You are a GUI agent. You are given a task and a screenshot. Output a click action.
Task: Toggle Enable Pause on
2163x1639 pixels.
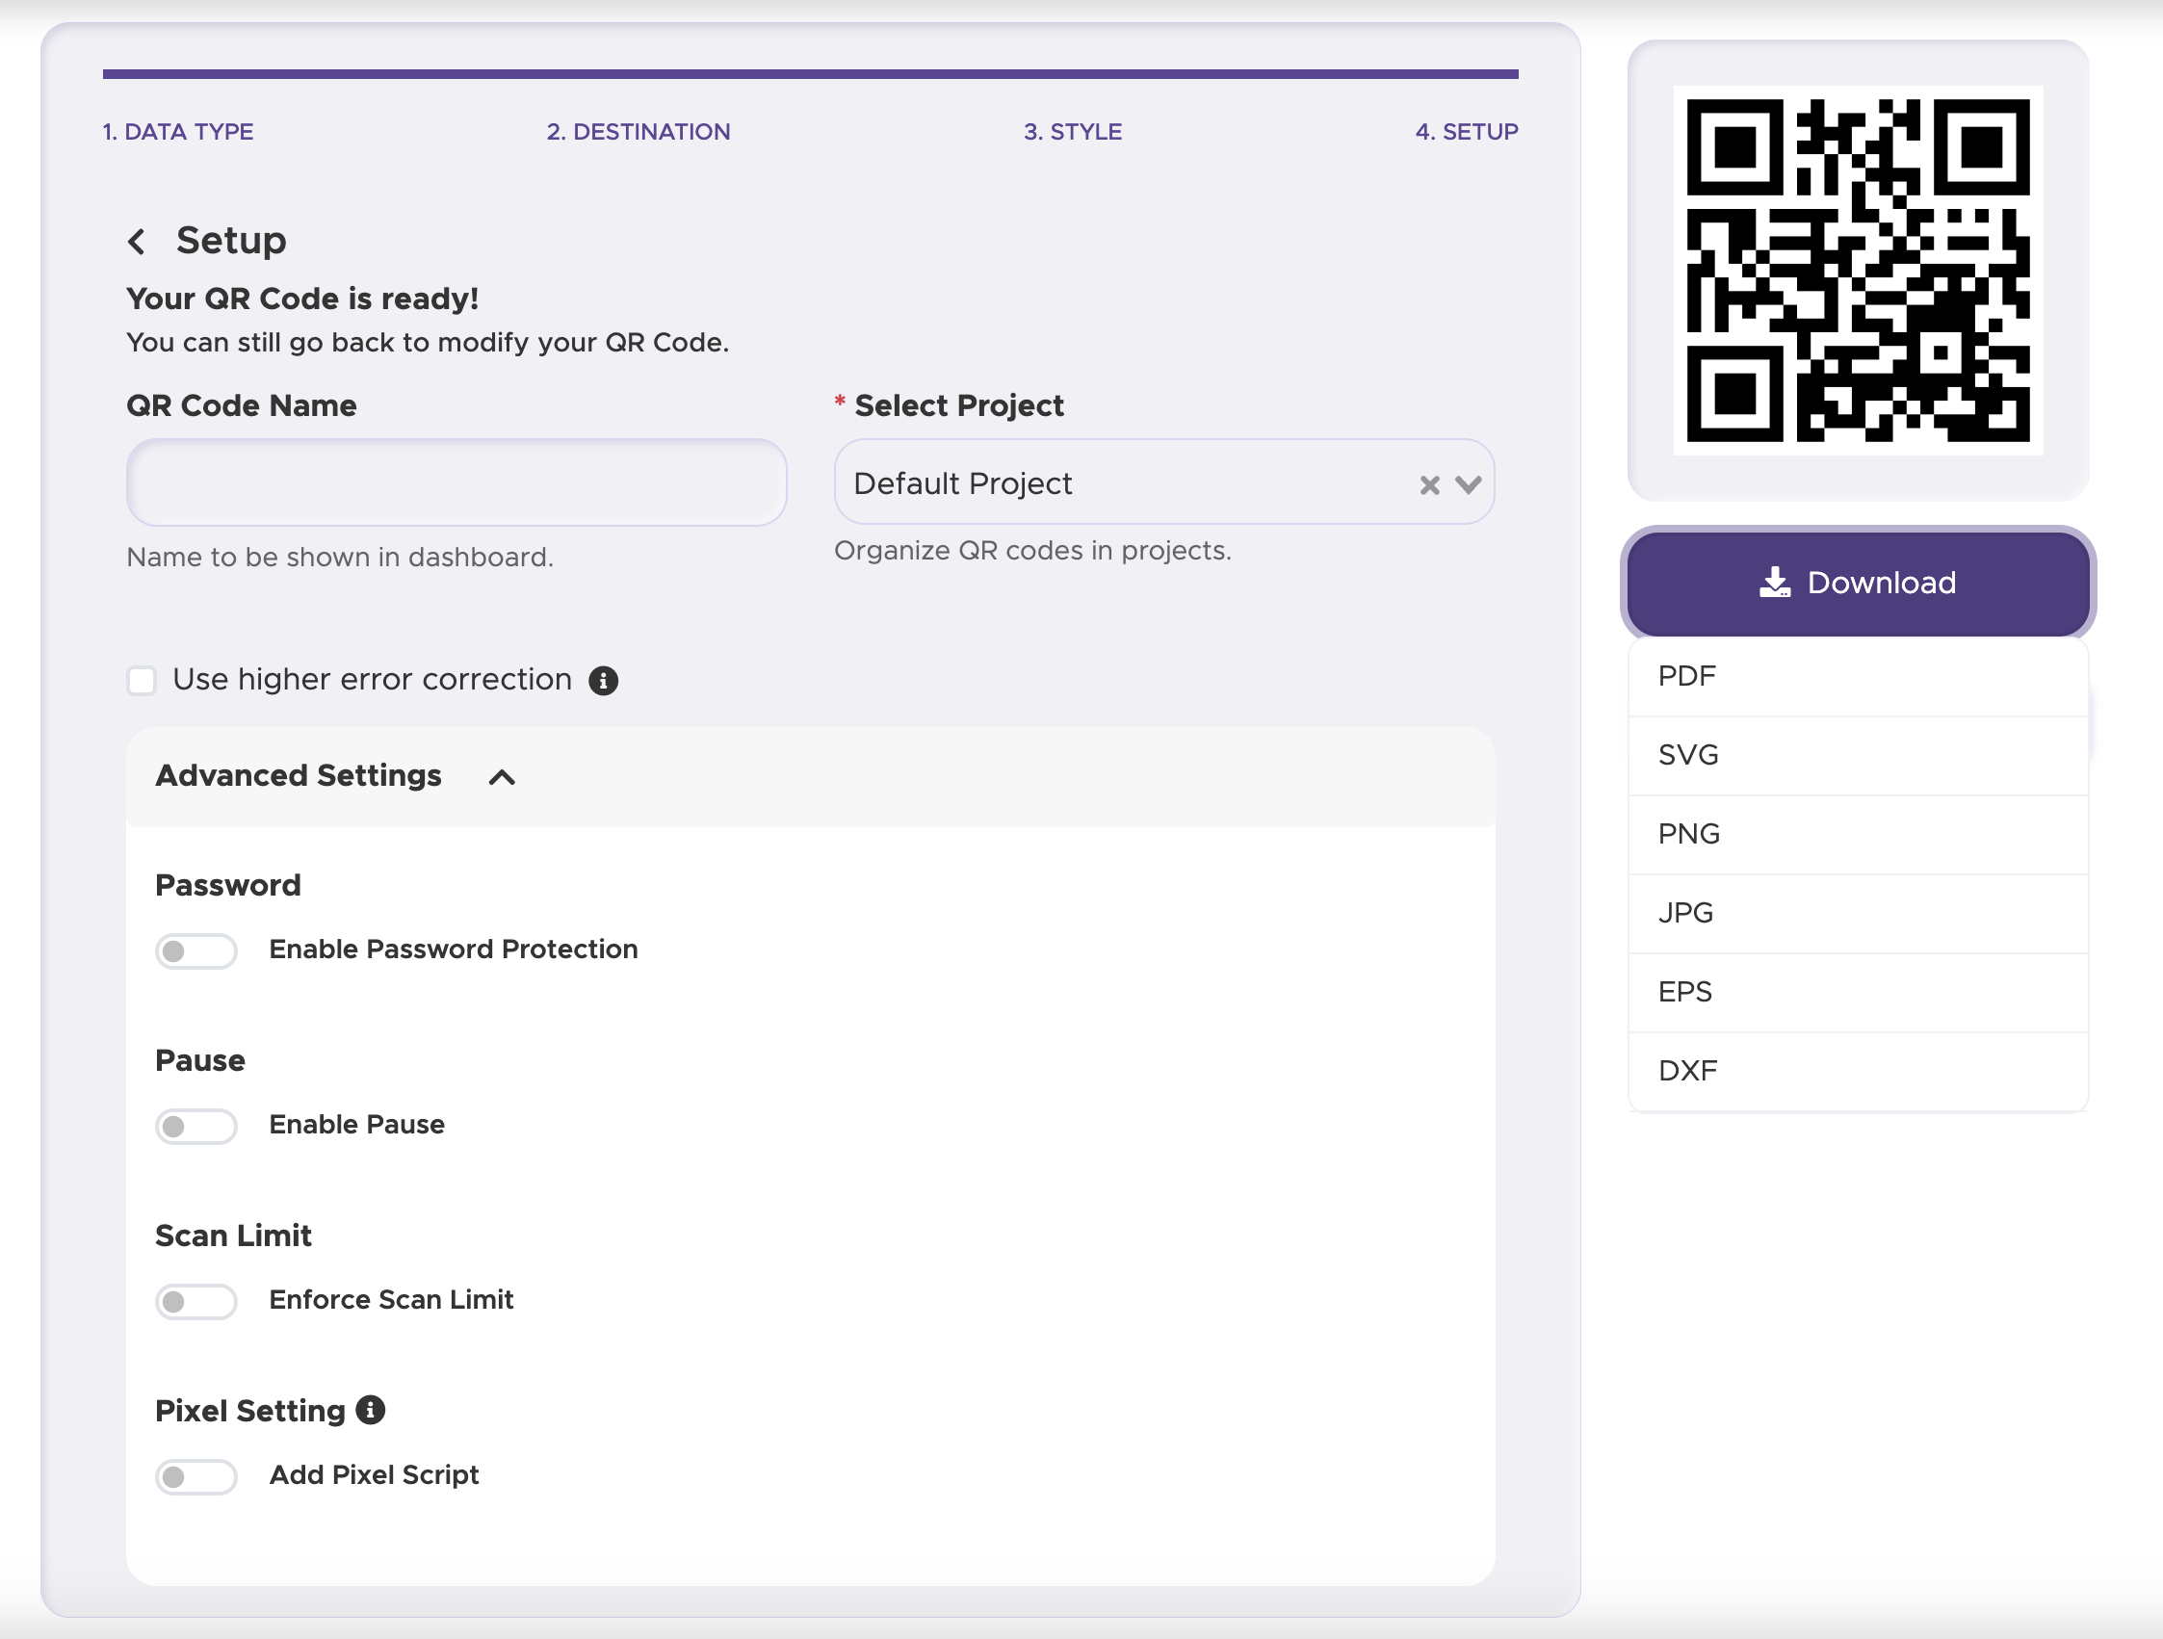coord(195,1126)
